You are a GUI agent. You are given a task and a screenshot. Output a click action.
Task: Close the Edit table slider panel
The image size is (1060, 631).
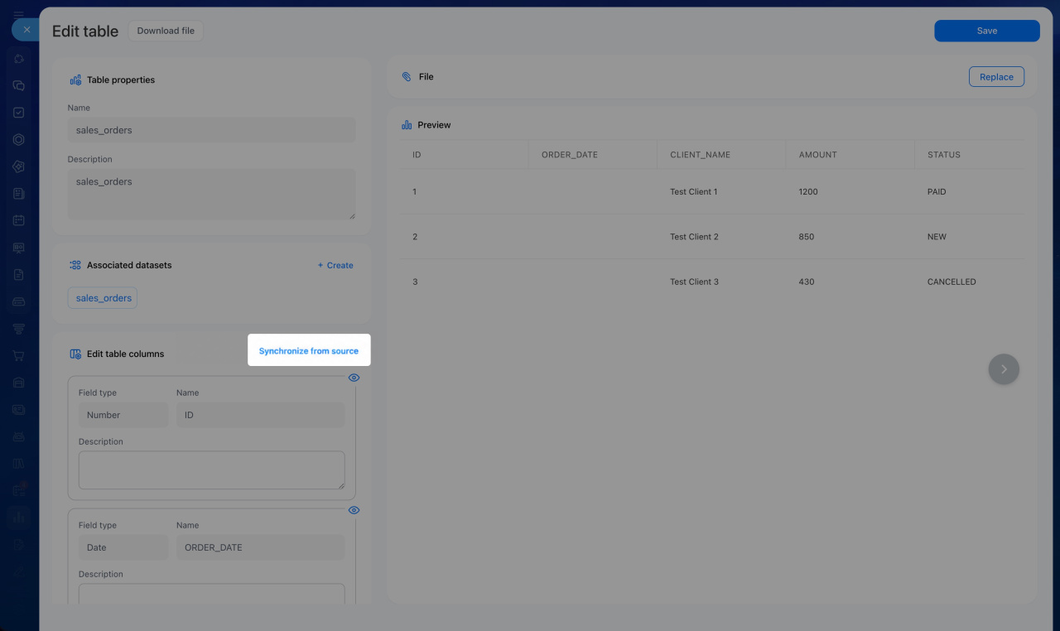(26, 30)
